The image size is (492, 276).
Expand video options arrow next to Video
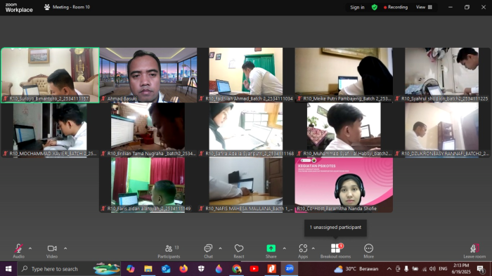click(x=65, y=249)
